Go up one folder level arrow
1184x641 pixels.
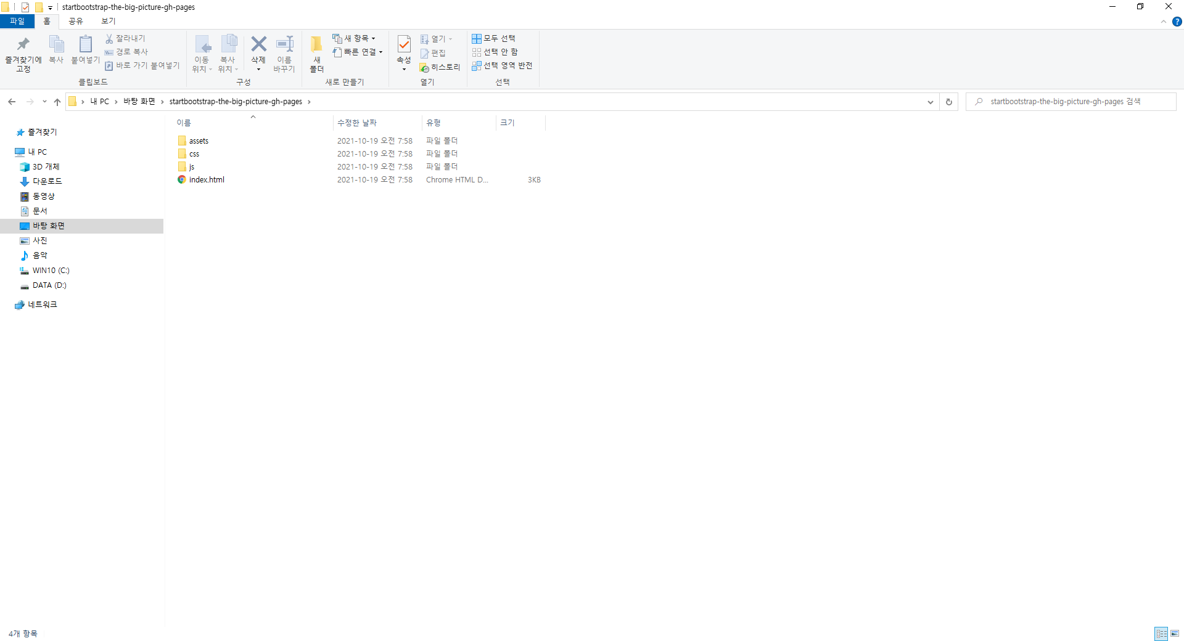click(57, 102)
